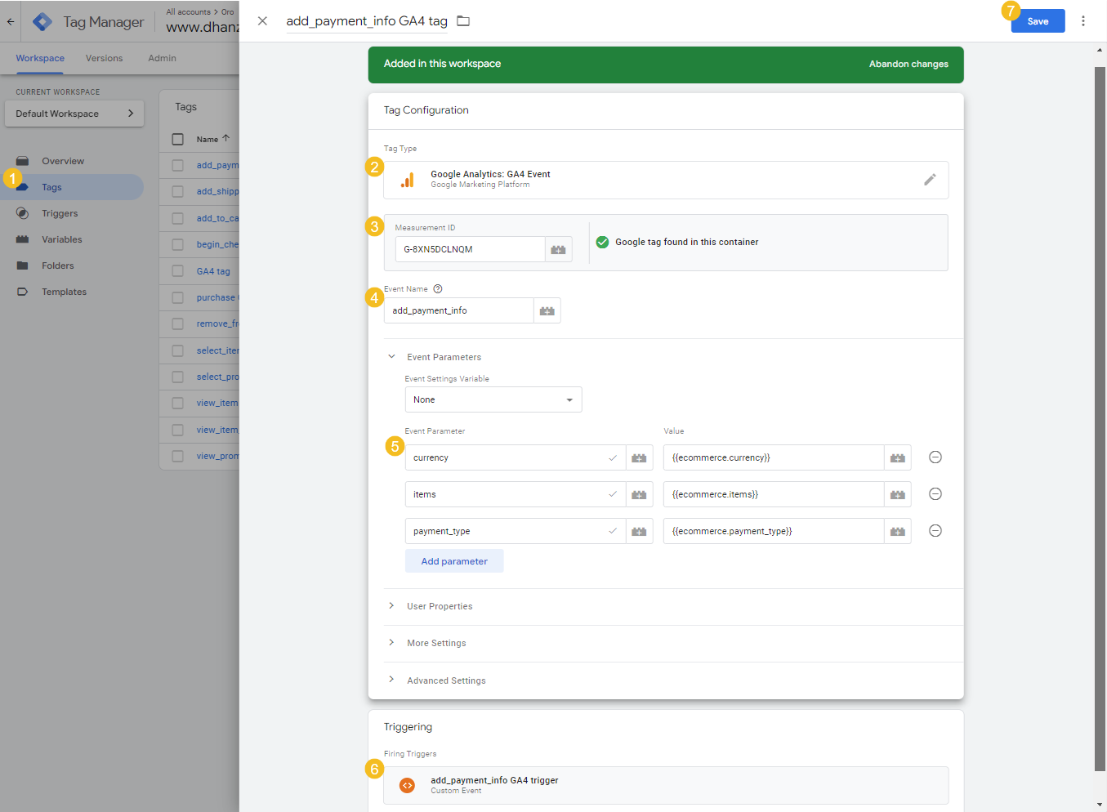Open Triggers in the left sidebar
1107x812 pixels.
tap(60, 214)
